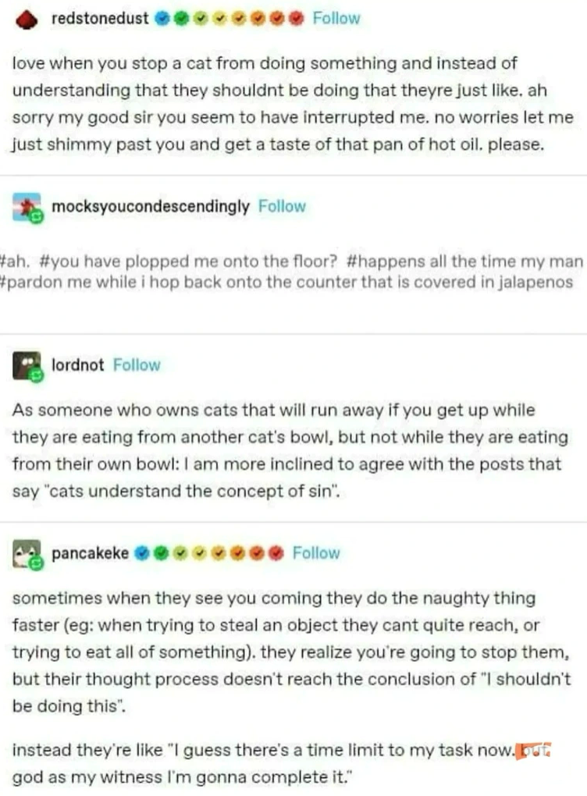Open the pancakeke username link
Screen dimensions: 587x796
90,553
